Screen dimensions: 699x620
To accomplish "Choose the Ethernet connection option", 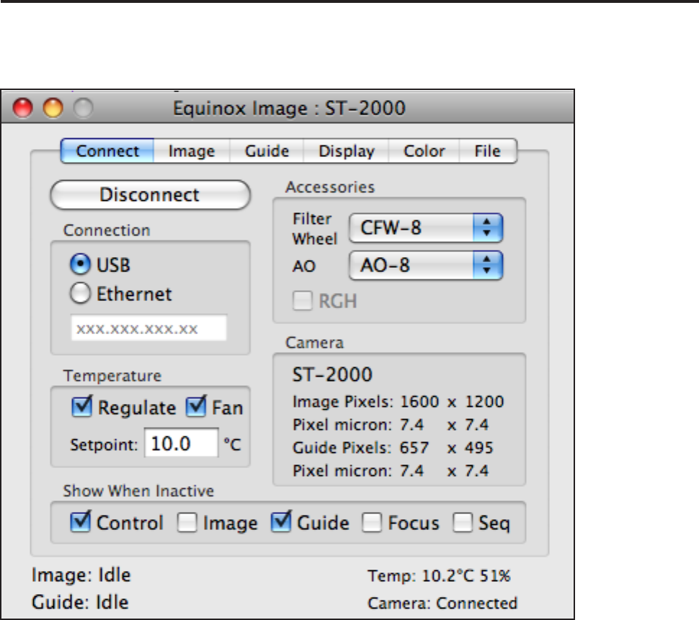I will (79, 294).
